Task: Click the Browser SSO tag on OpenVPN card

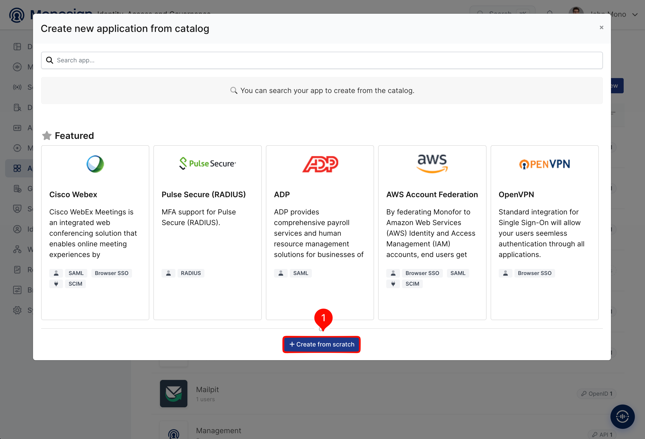Action: pos(535,273)
